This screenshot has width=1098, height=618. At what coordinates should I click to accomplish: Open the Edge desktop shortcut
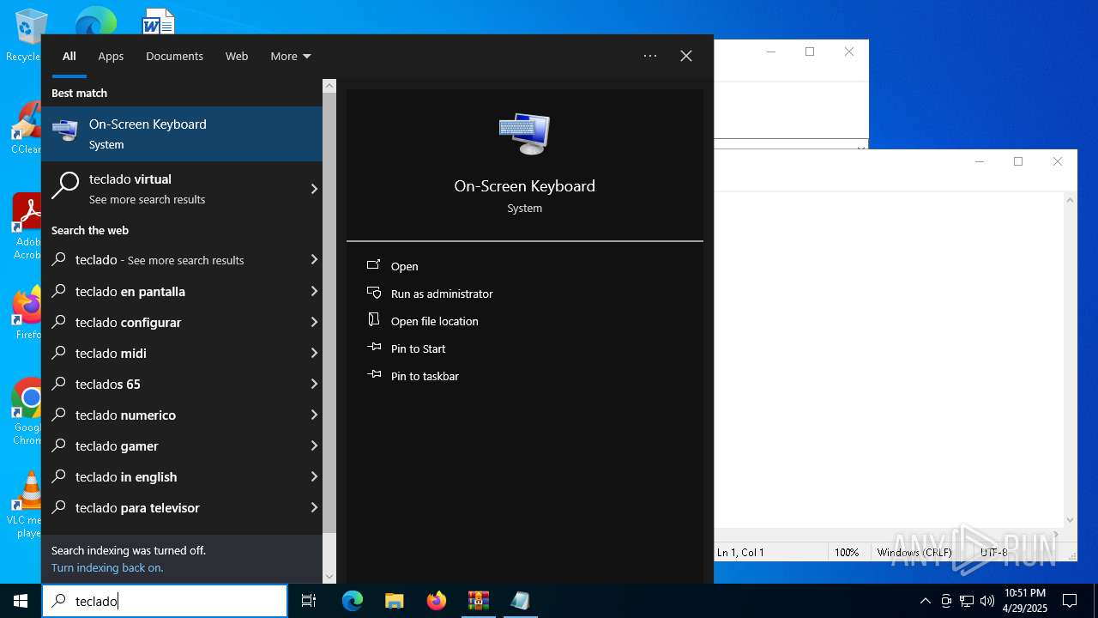[95, 21]
